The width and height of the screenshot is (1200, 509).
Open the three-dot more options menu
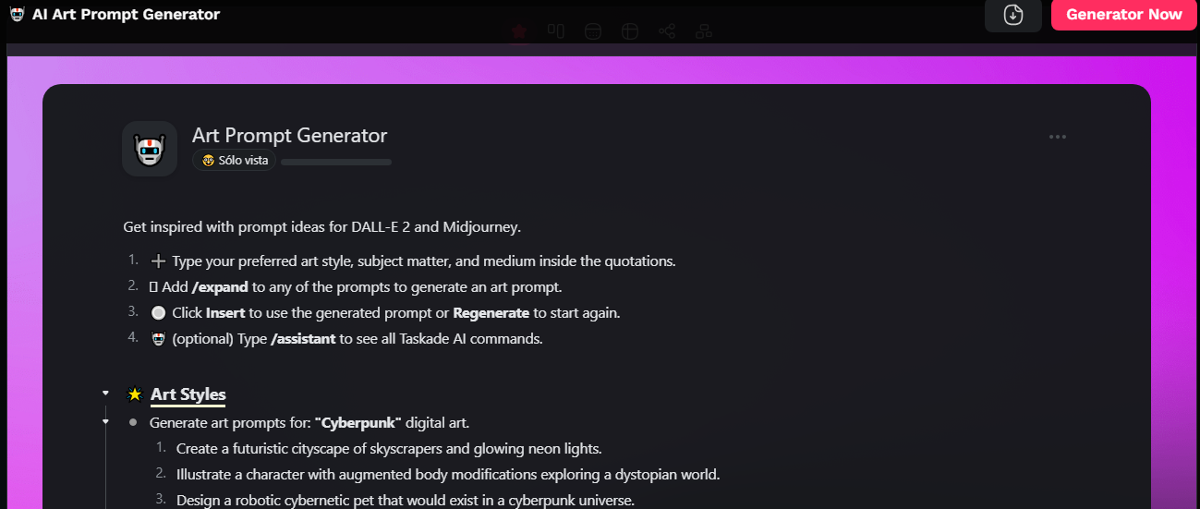(1058, 138)
